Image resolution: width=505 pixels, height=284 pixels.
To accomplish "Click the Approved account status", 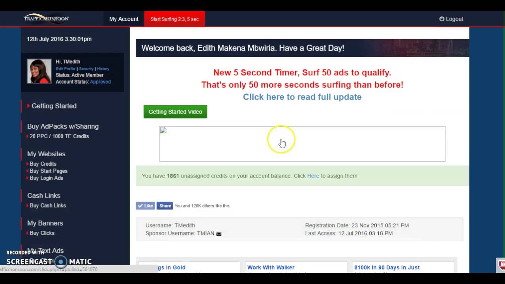I will (100, 82).
